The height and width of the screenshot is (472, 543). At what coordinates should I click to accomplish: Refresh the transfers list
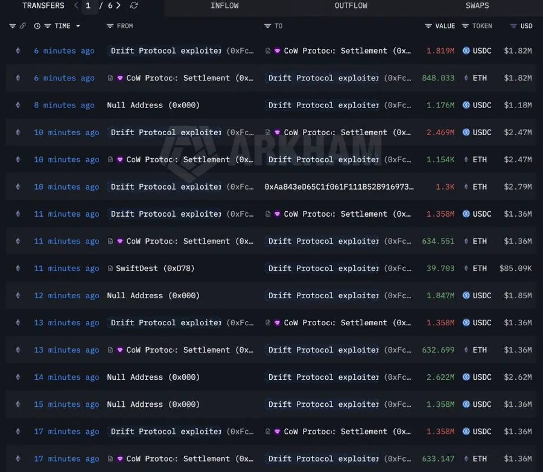click(134, 5)
